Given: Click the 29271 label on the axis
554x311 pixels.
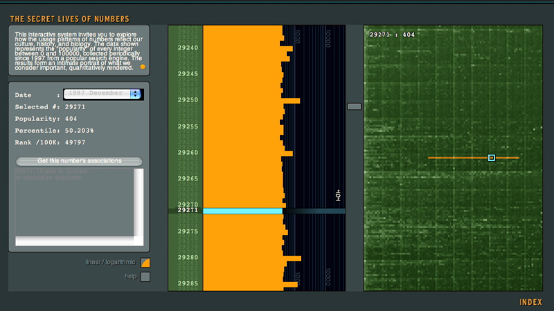Looking at the screenshot, I should click(x=188, y=211).
